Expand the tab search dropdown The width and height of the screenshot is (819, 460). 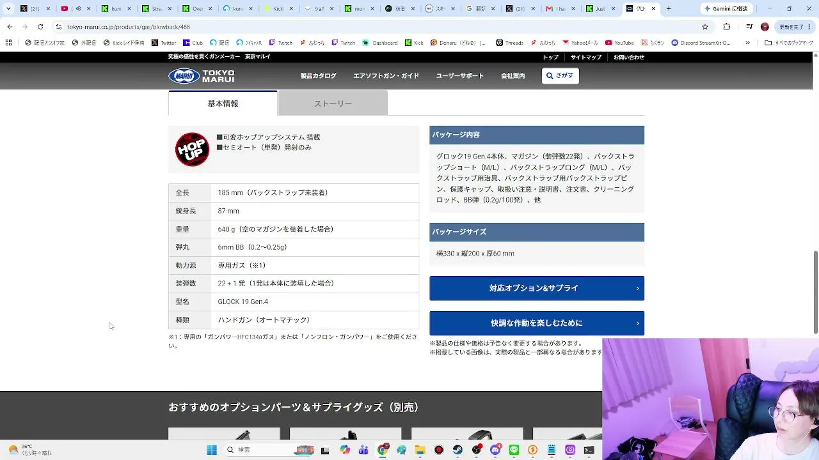coord(8,9)
